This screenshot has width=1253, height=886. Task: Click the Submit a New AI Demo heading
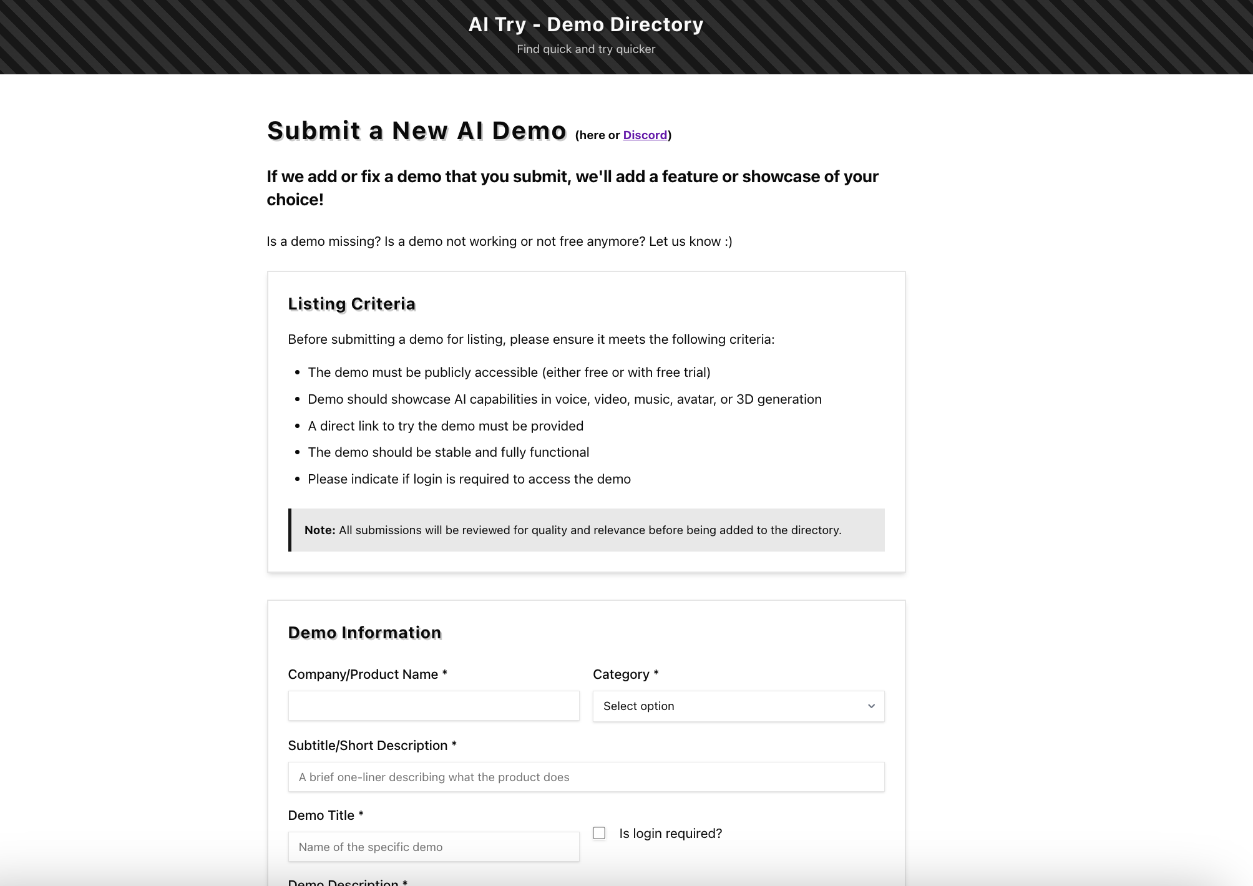[416, 131]
